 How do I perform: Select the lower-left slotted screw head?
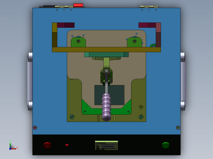pos(72,117)
